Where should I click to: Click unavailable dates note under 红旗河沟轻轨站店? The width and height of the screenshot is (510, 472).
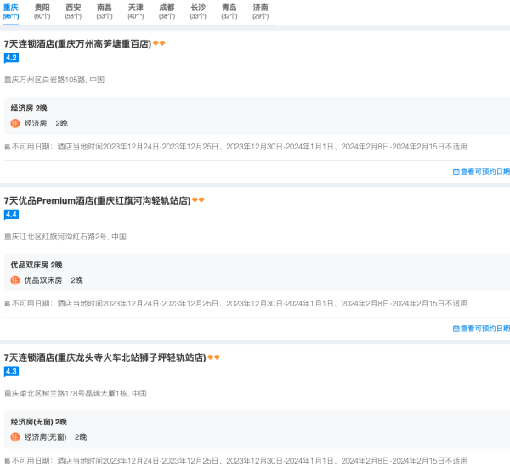[x=240, y=303]
